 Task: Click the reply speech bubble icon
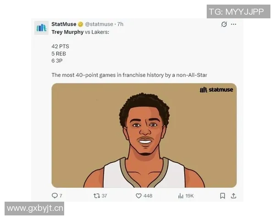[55, 196]
